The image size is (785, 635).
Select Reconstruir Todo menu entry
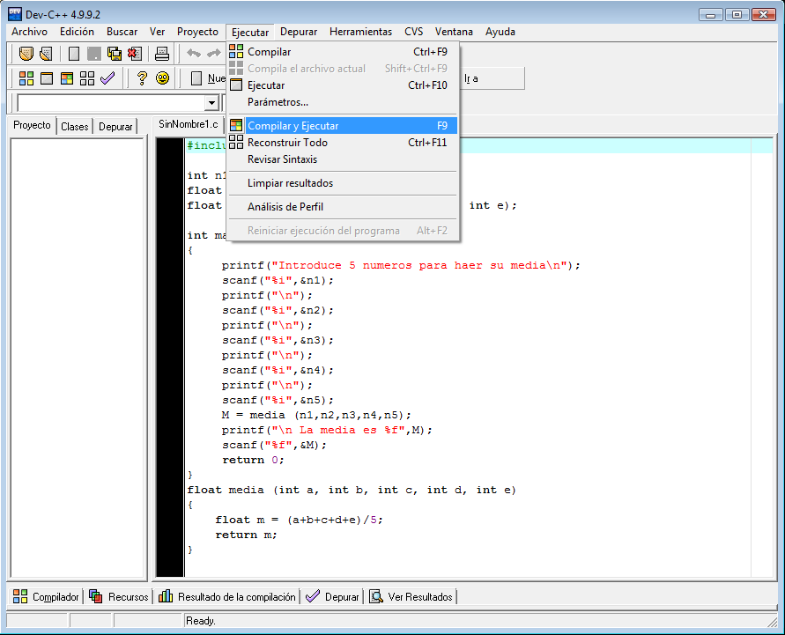[x=343, y=143]
